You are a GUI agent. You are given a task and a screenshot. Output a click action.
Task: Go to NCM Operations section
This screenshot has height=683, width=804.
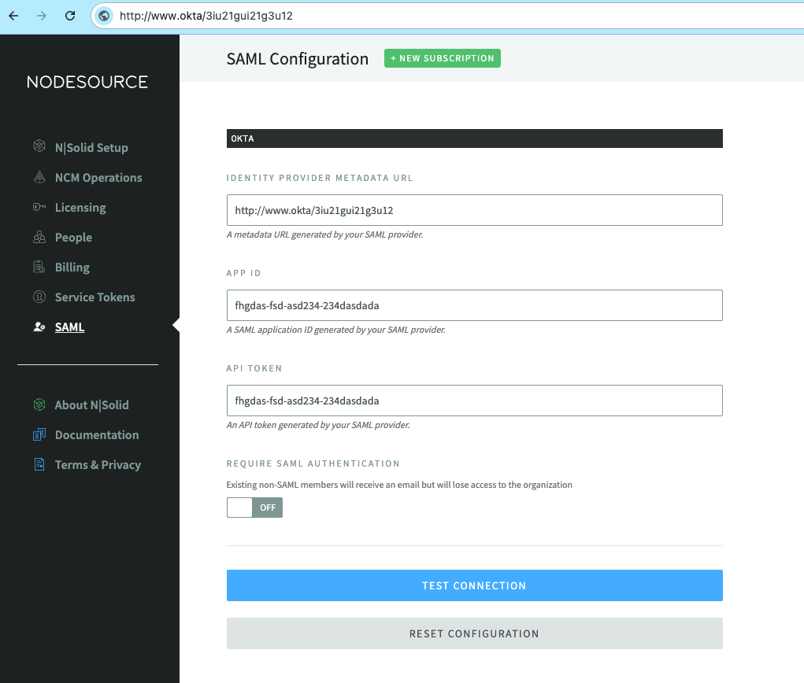pos(98,177)
